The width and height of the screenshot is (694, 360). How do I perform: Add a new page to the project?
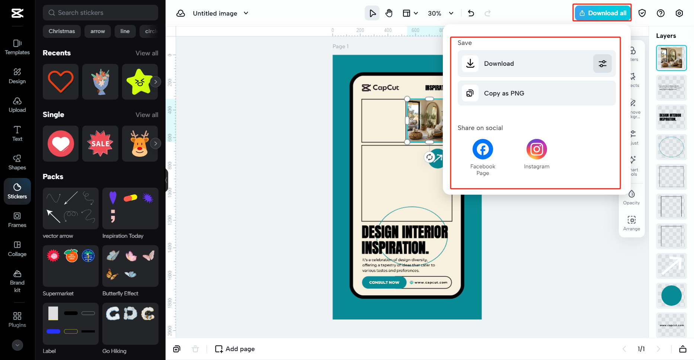coord(234,348)
